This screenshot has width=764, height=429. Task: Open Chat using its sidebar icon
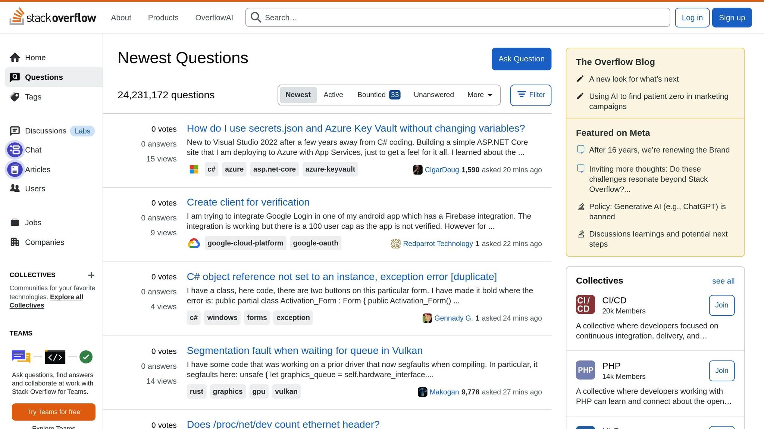pyautogui.click(x=15, y=150)
